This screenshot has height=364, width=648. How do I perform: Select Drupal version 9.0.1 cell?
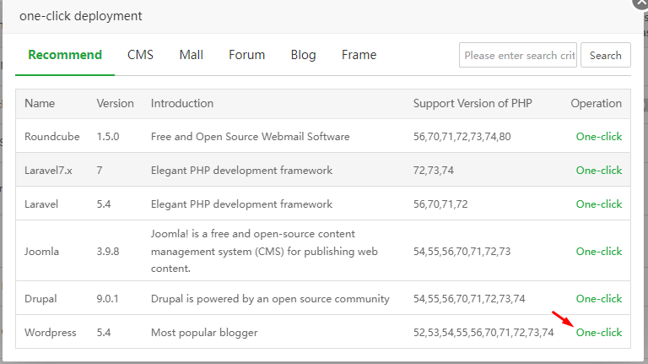tap(107, 299)
